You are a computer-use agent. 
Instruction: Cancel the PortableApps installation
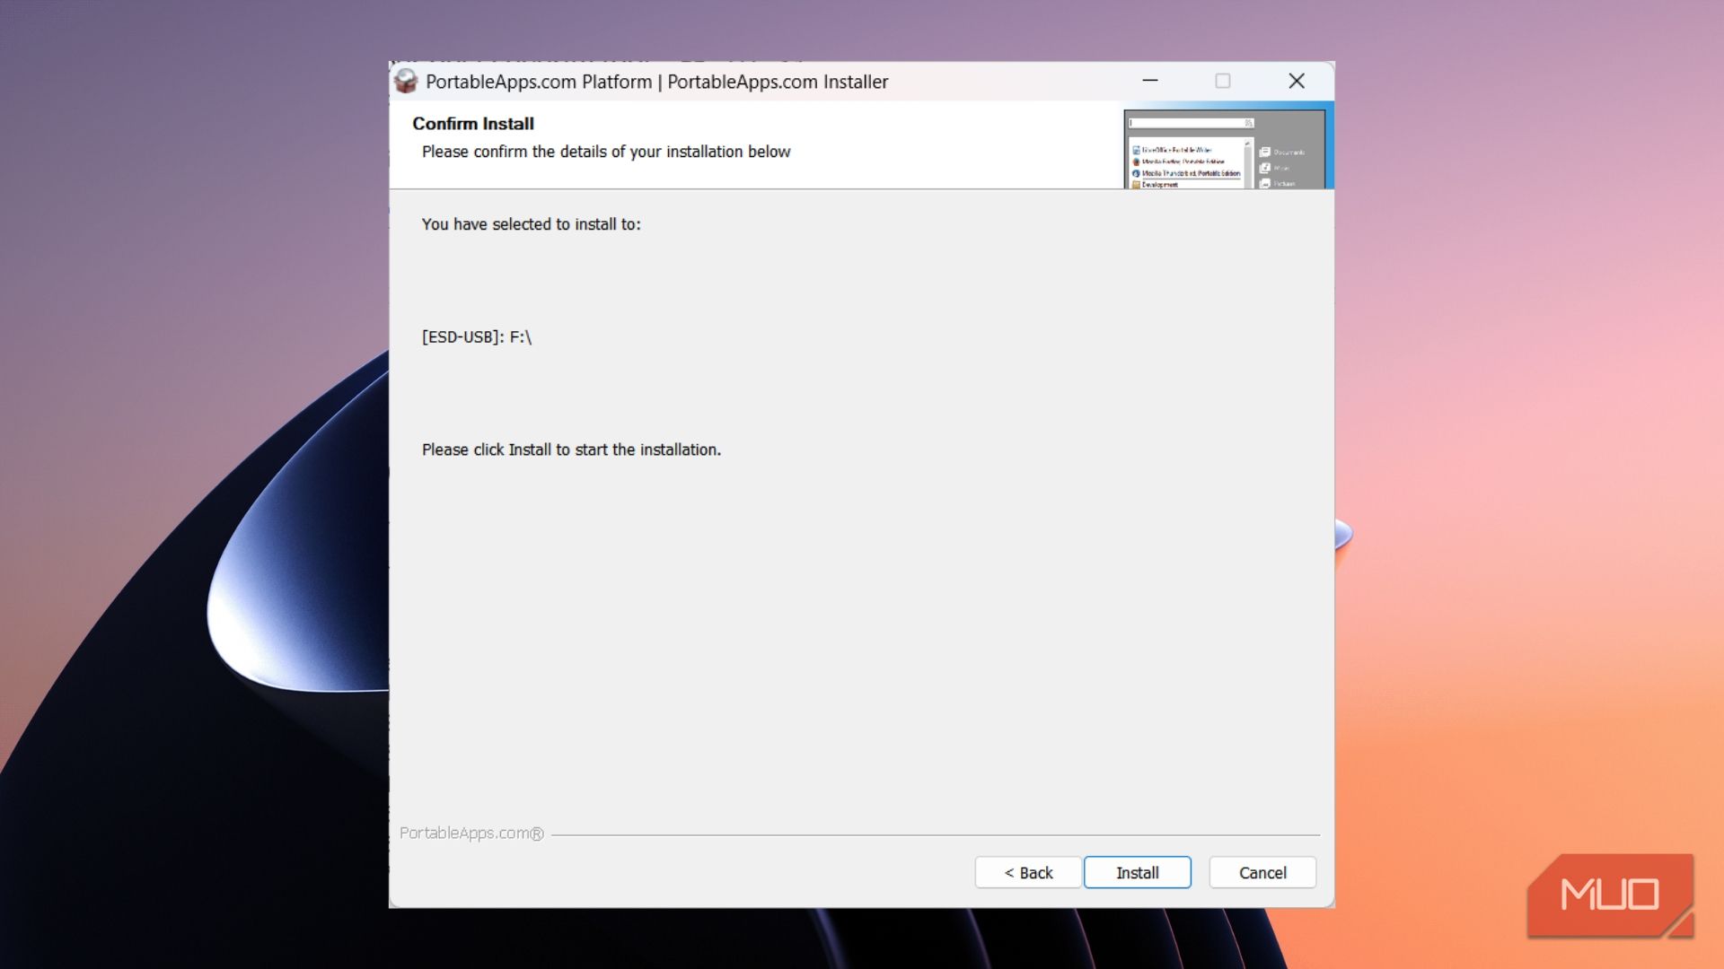tap(1262, 872)
